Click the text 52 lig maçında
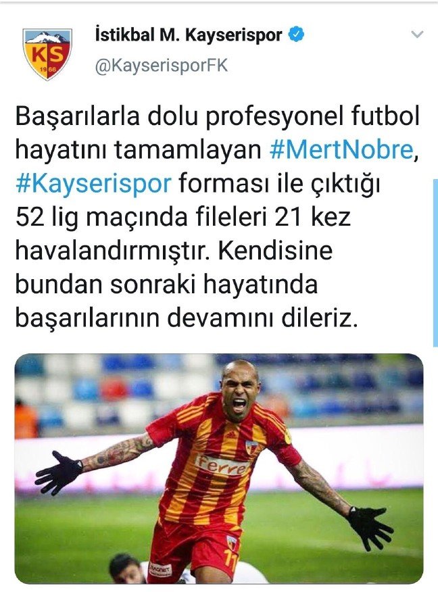438x592 pixels. (102, 218)
